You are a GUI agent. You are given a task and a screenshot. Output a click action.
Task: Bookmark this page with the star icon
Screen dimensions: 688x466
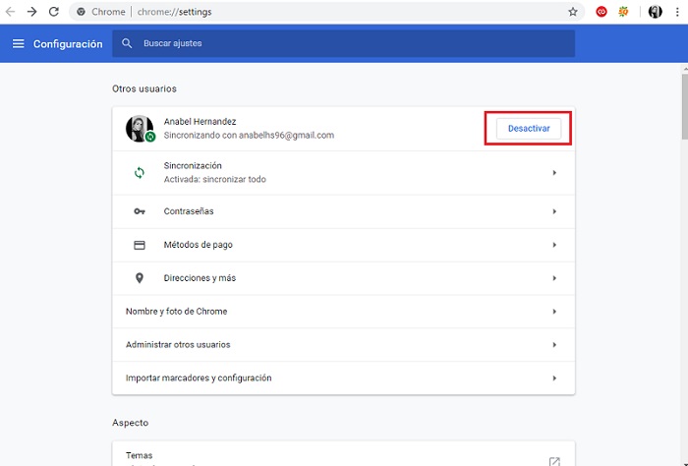573,12
